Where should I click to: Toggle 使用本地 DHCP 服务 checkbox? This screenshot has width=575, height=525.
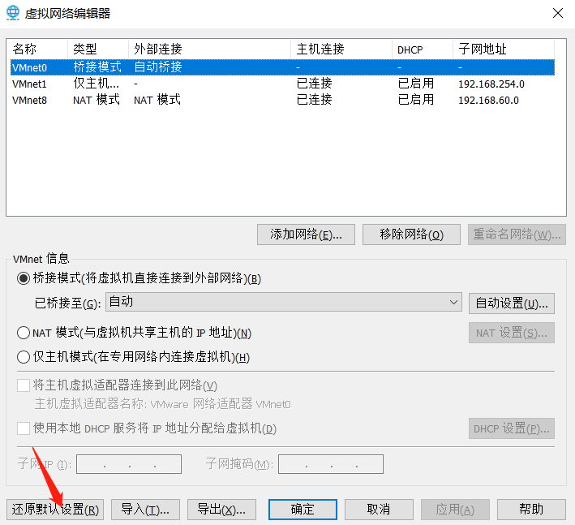coord(24,428)
